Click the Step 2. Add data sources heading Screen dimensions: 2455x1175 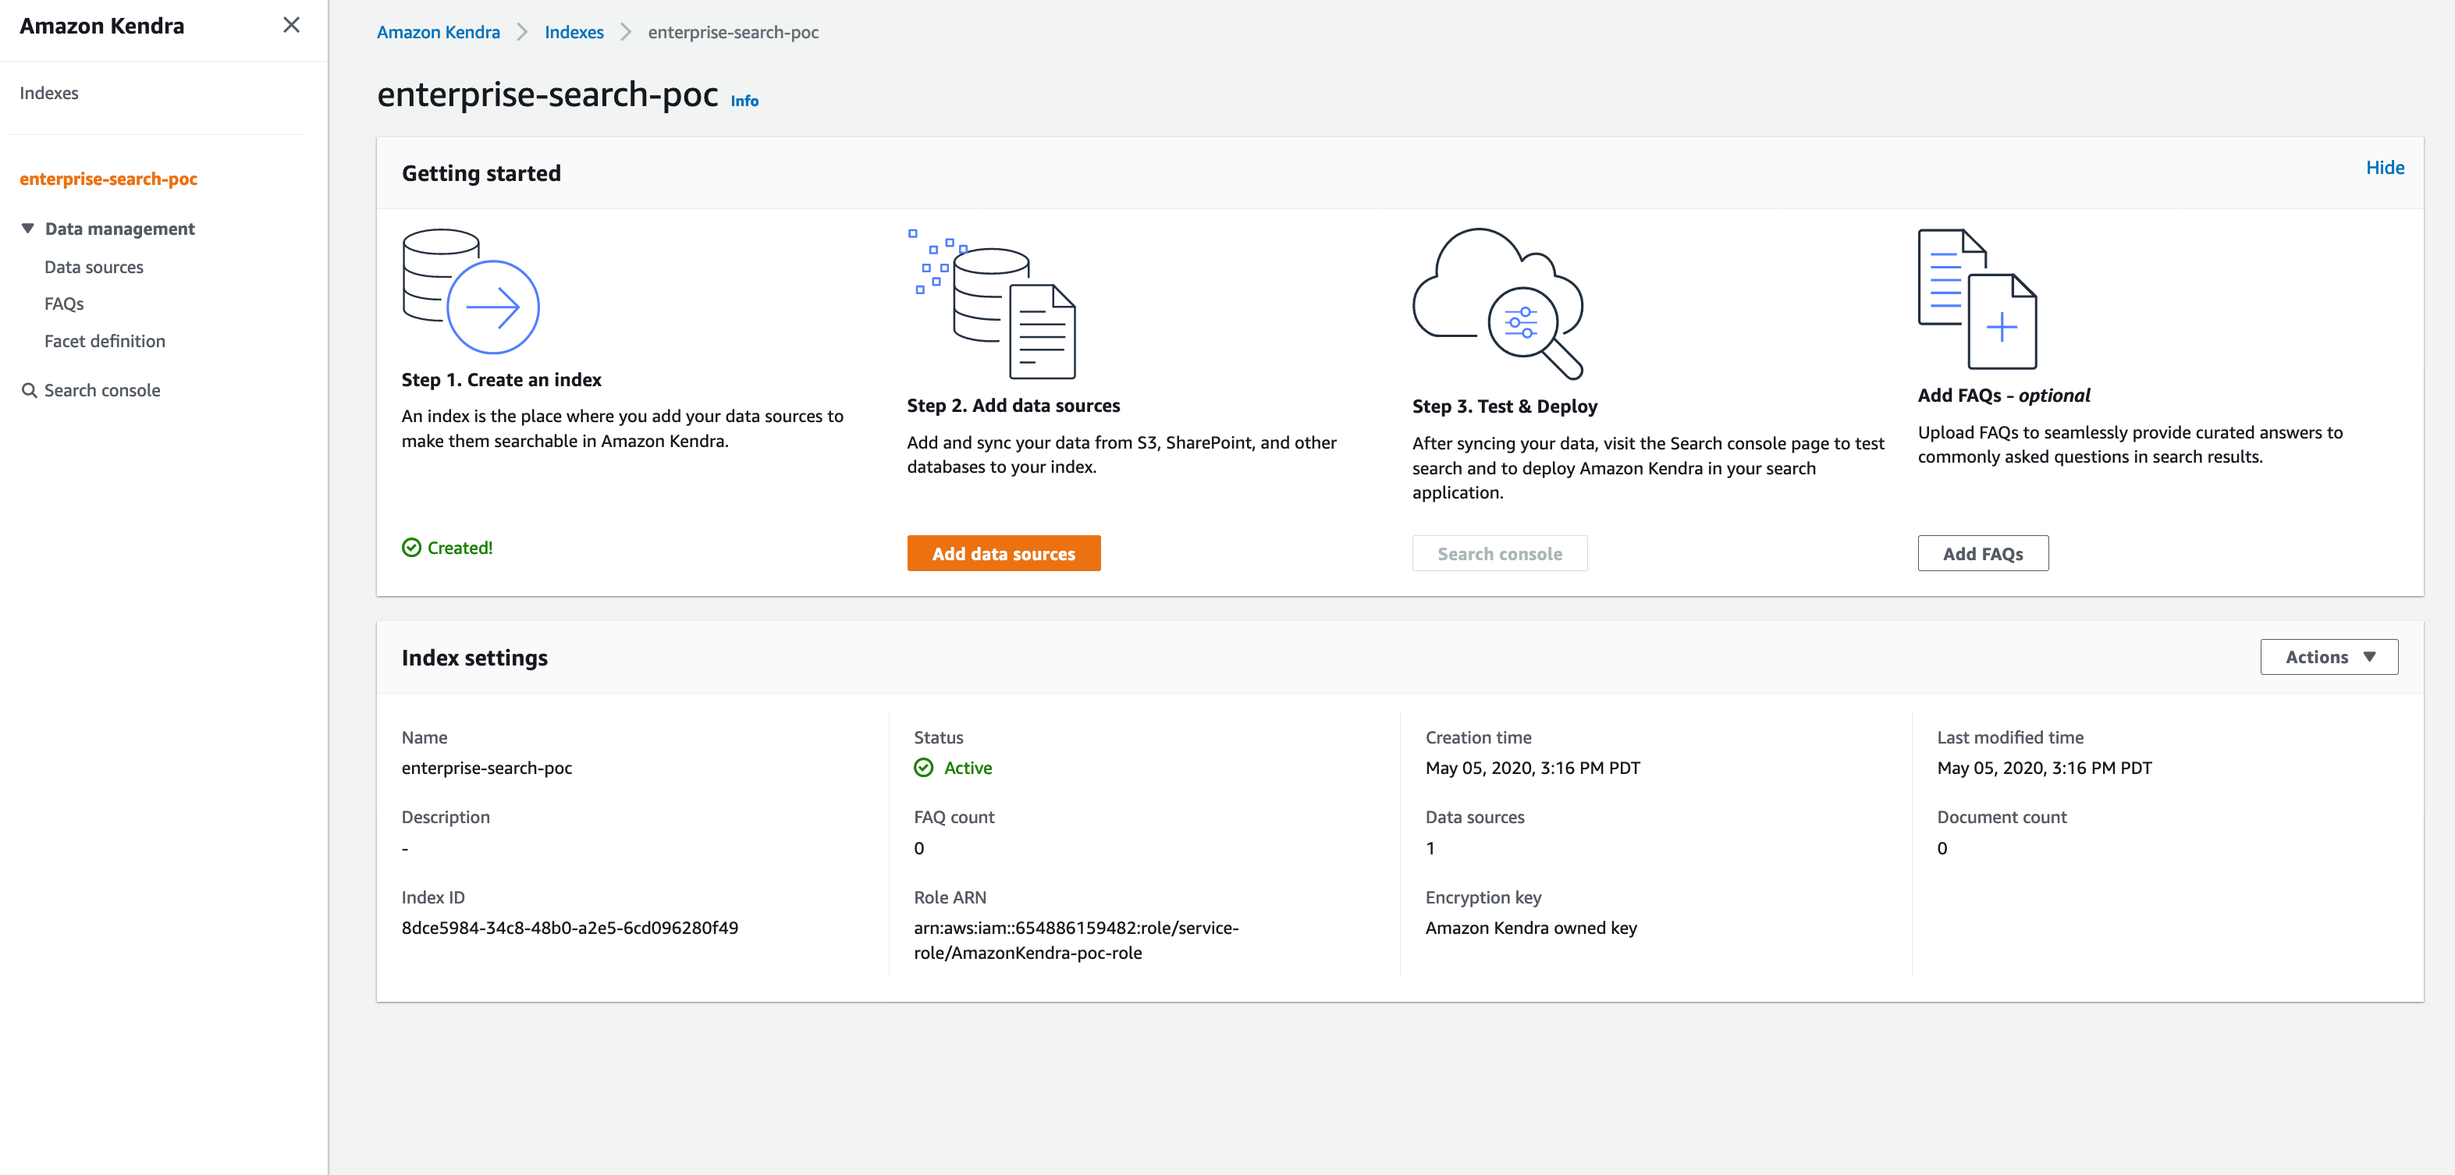[1013, 405]
